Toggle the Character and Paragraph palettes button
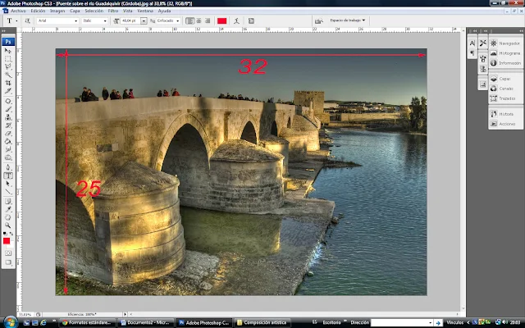This screenshot has height=328, width=525. (251, 20)
